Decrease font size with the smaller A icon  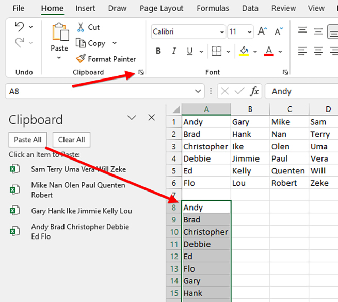tap(279, 31)
